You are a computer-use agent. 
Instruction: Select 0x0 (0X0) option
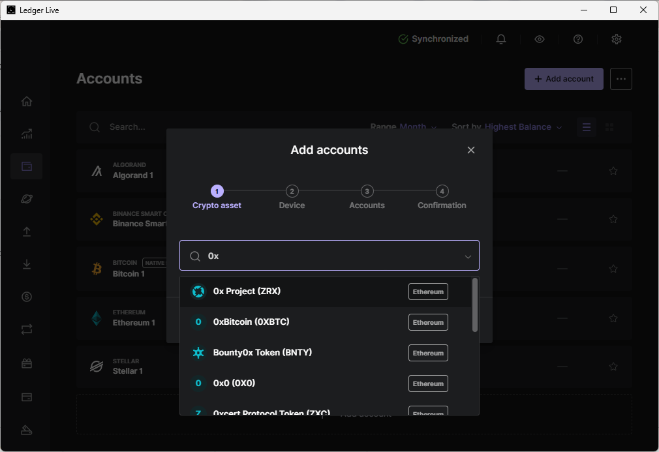pyautogui.click(x=326, y=384)
